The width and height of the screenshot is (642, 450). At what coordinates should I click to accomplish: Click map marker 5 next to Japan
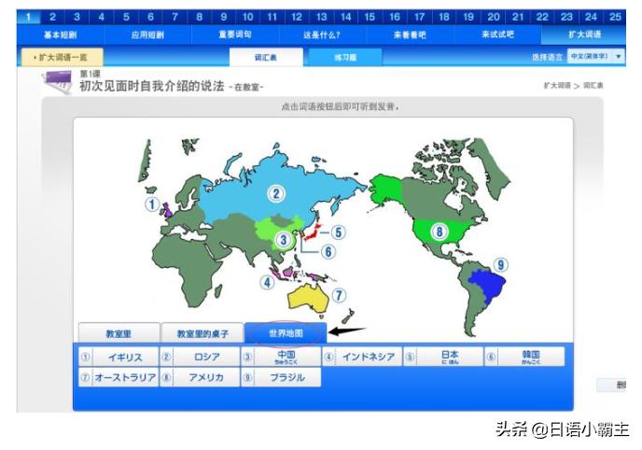[x=338, y=232]
